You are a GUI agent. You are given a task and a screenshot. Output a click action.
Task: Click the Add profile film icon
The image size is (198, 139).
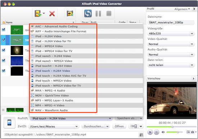[70, 14]
